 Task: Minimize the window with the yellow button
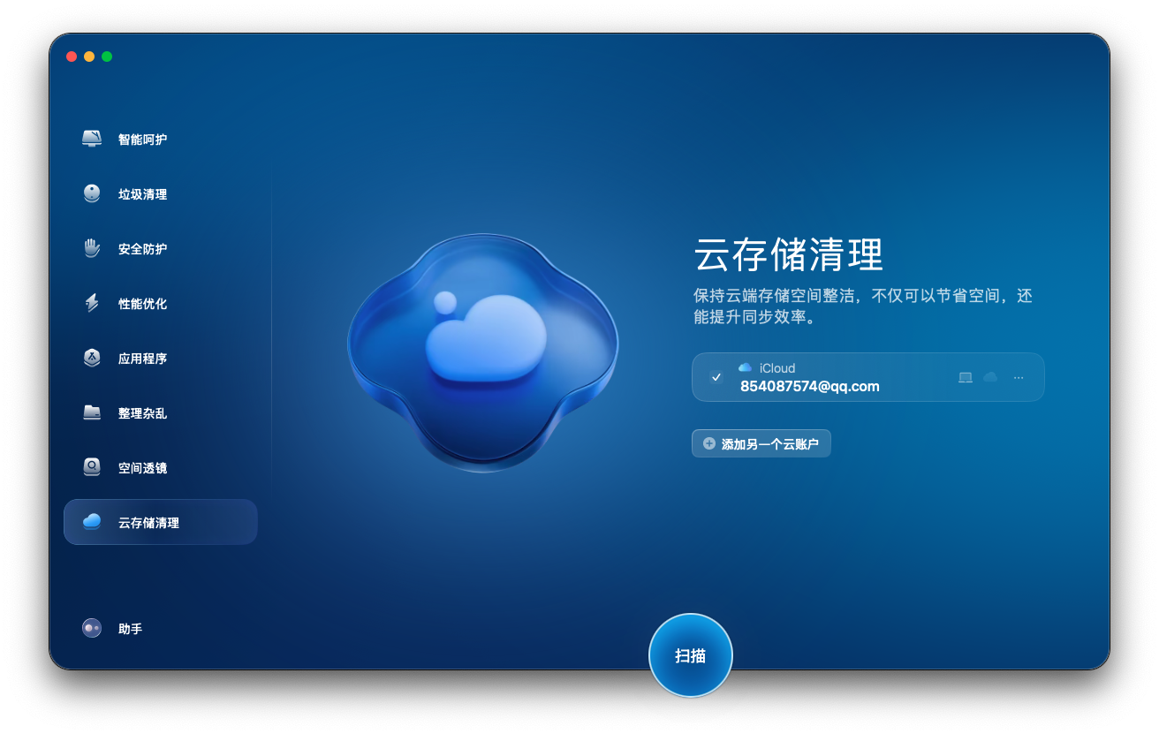(x=89, y=57)
